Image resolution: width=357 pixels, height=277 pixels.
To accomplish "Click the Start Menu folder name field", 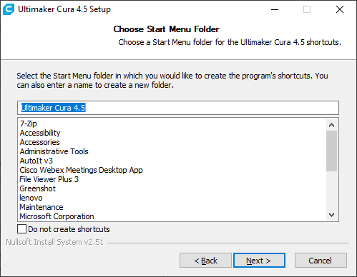I will tap(178, 108).
